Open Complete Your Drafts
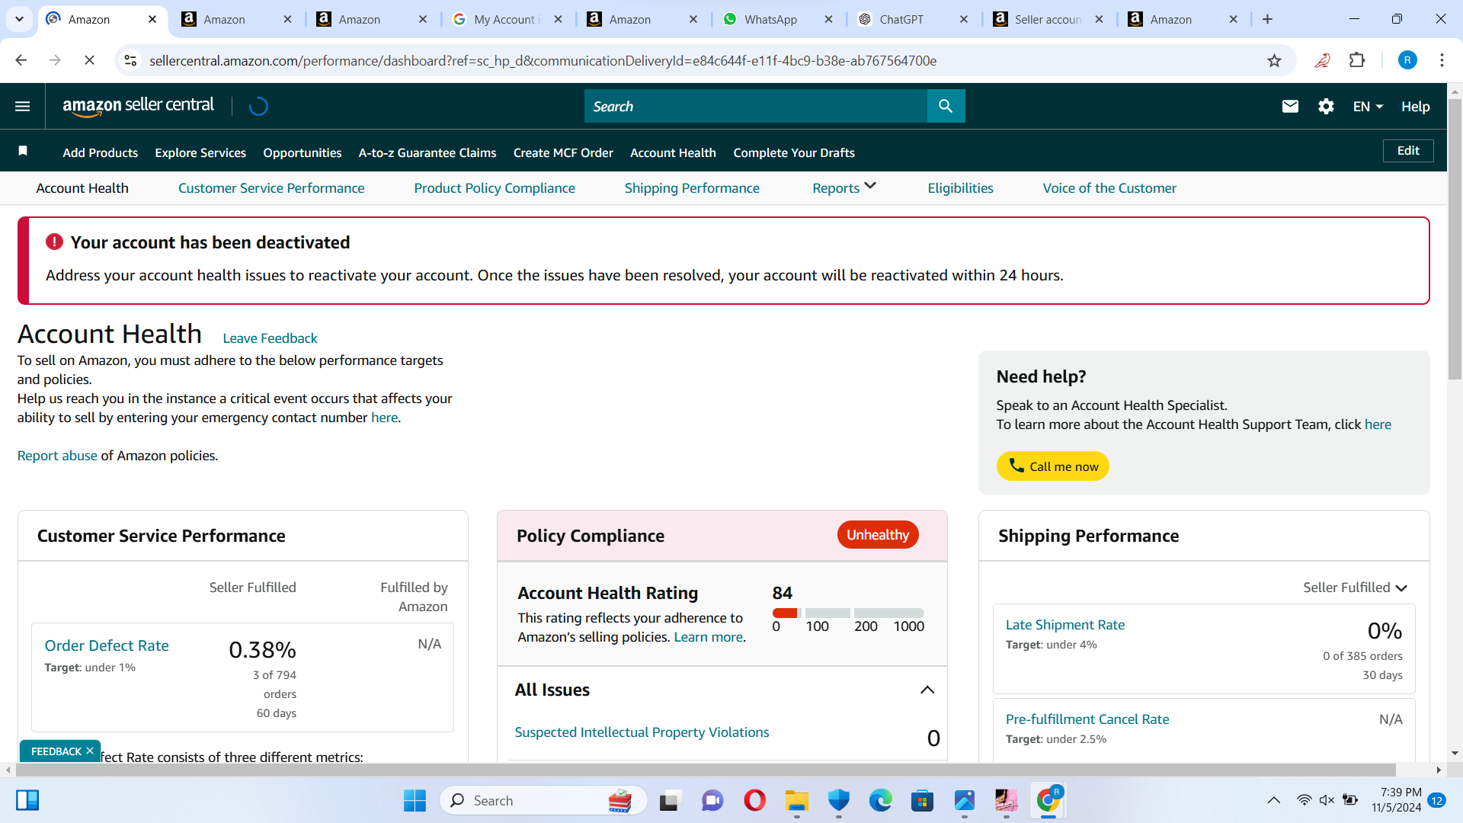Screen dimensions: 1463x823 click(794, 152)
